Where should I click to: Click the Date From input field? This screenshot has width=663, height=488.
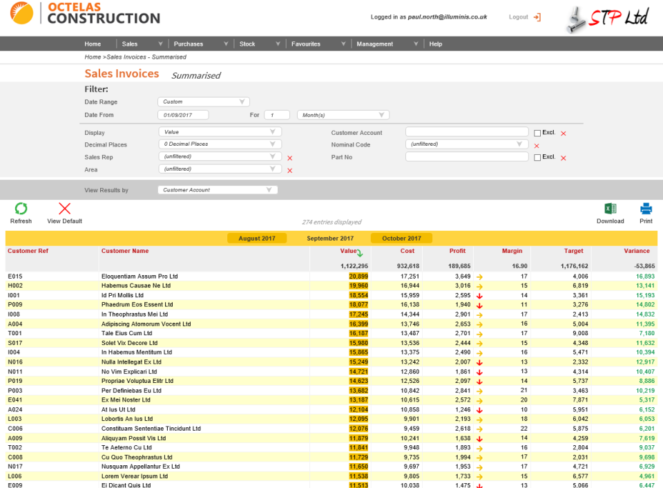tap(183, 115)
